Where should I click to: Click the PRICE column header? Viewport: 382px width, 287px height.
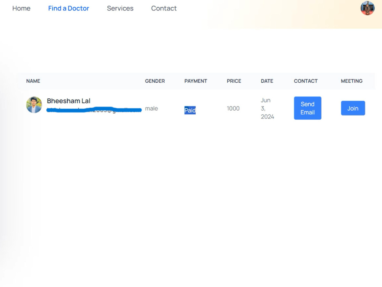(234, 81)
